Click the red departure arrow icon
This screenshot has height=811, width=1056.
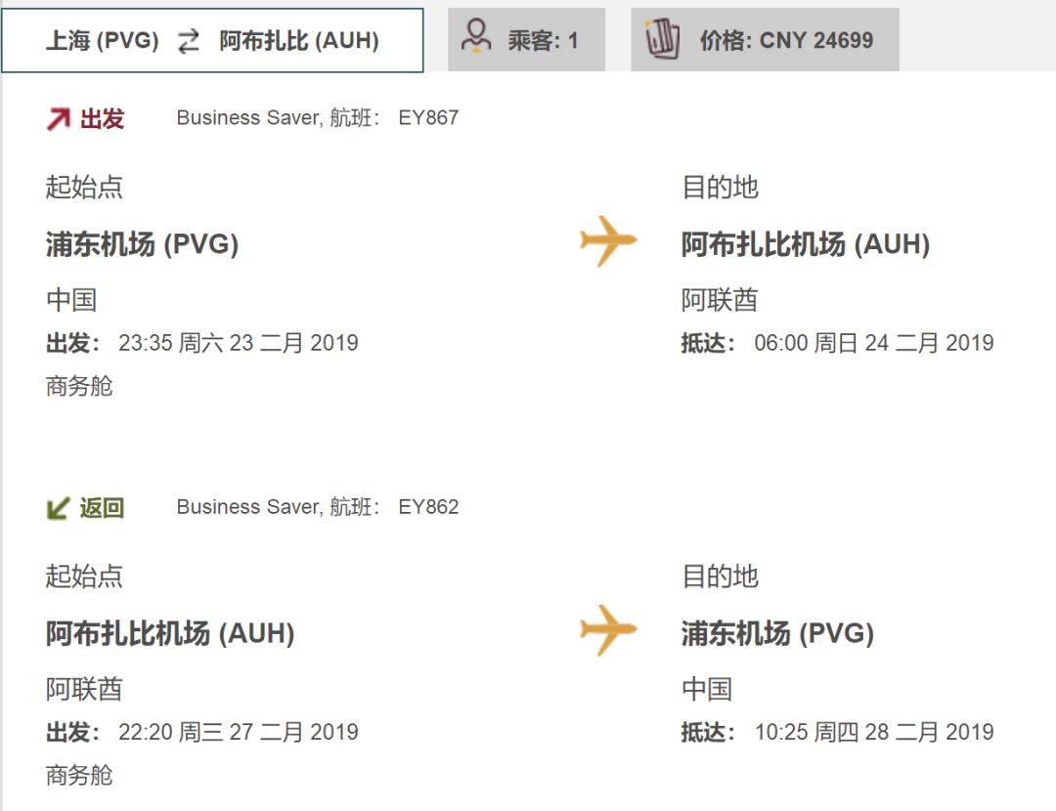pos(59,119)
